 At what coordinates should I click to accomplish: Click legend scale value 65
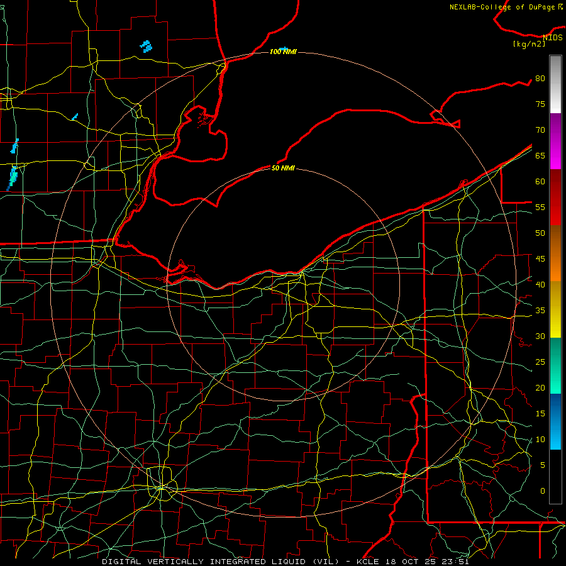point(540,155)
